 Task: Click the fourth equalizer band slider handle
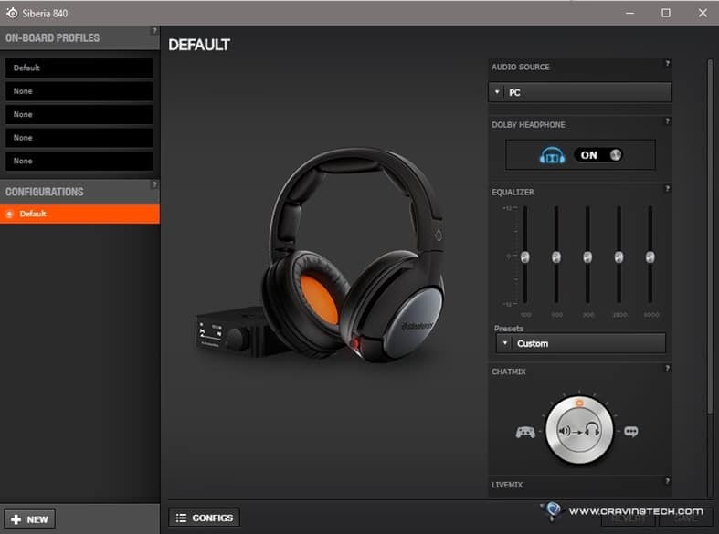pos(619,257)
